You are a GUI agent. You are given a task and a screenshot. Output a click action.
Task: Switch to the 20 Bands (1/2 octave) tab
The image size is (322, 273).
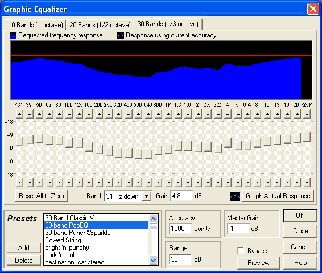[100, 25]
